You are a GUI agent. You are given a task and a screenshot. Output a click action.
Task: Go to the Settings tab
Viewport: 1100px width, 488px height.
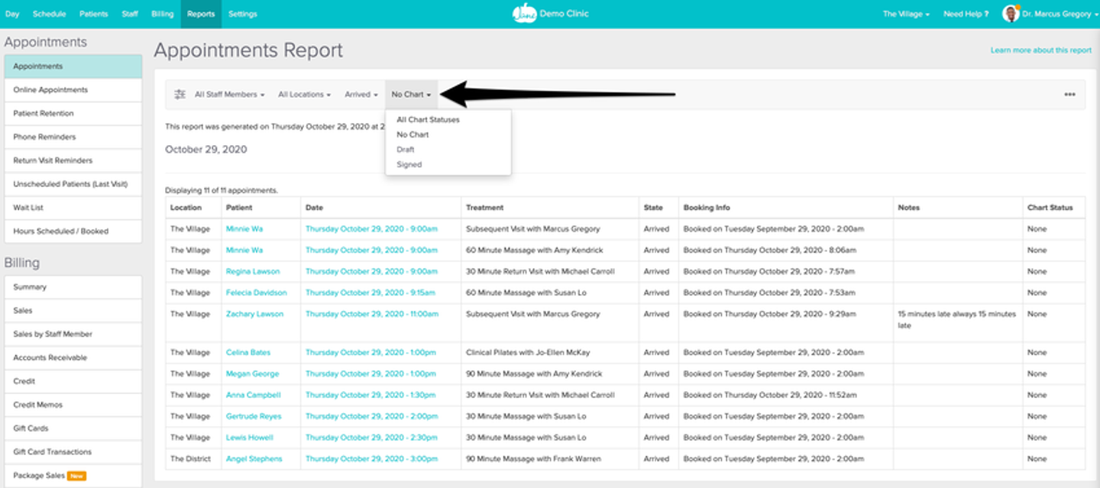(243, 14)
